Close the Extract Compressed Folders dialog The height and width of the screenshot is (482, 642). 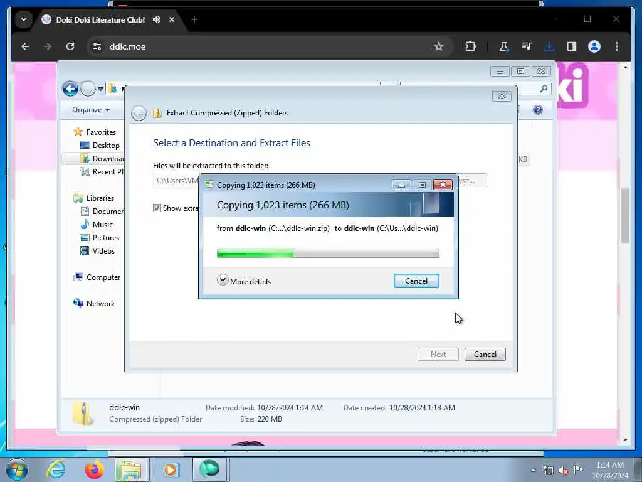tap(502, 96)
